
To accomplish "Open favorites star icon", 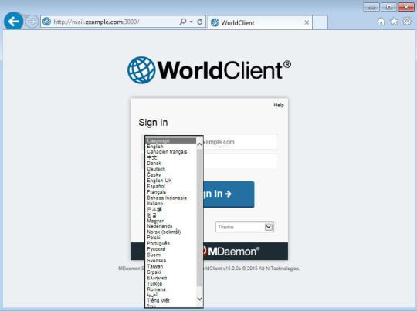I will (x=394, y=22).
